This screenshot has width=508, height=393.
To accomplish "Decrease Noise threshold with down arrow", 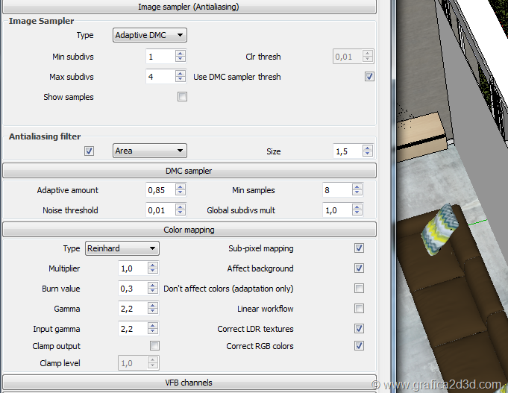I will (x=181, y=213).
